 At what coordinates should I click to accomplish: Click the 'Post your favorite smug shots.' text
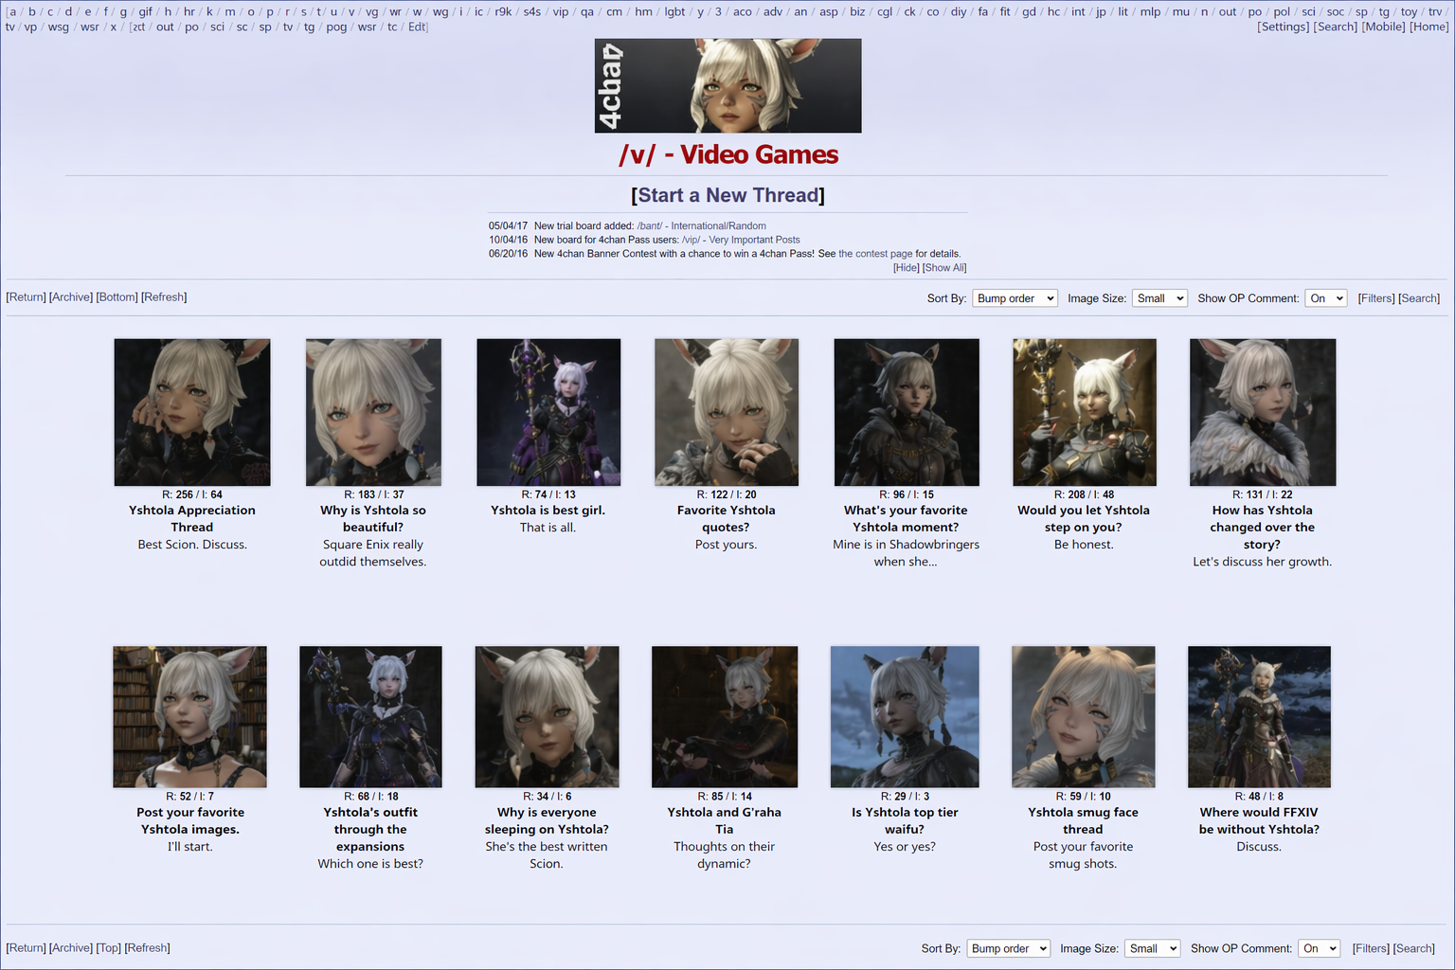[x=1083, y=855]
